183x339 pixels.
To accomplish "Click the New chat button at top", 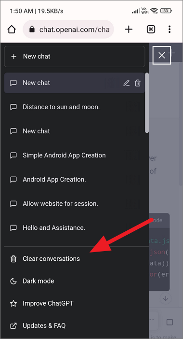I will click(x=75, y=56).
